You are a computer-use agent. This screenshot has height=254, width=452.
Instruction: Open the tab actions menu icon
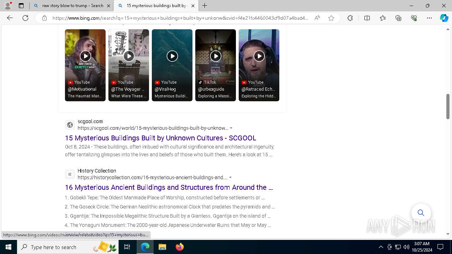coord(21,6)
